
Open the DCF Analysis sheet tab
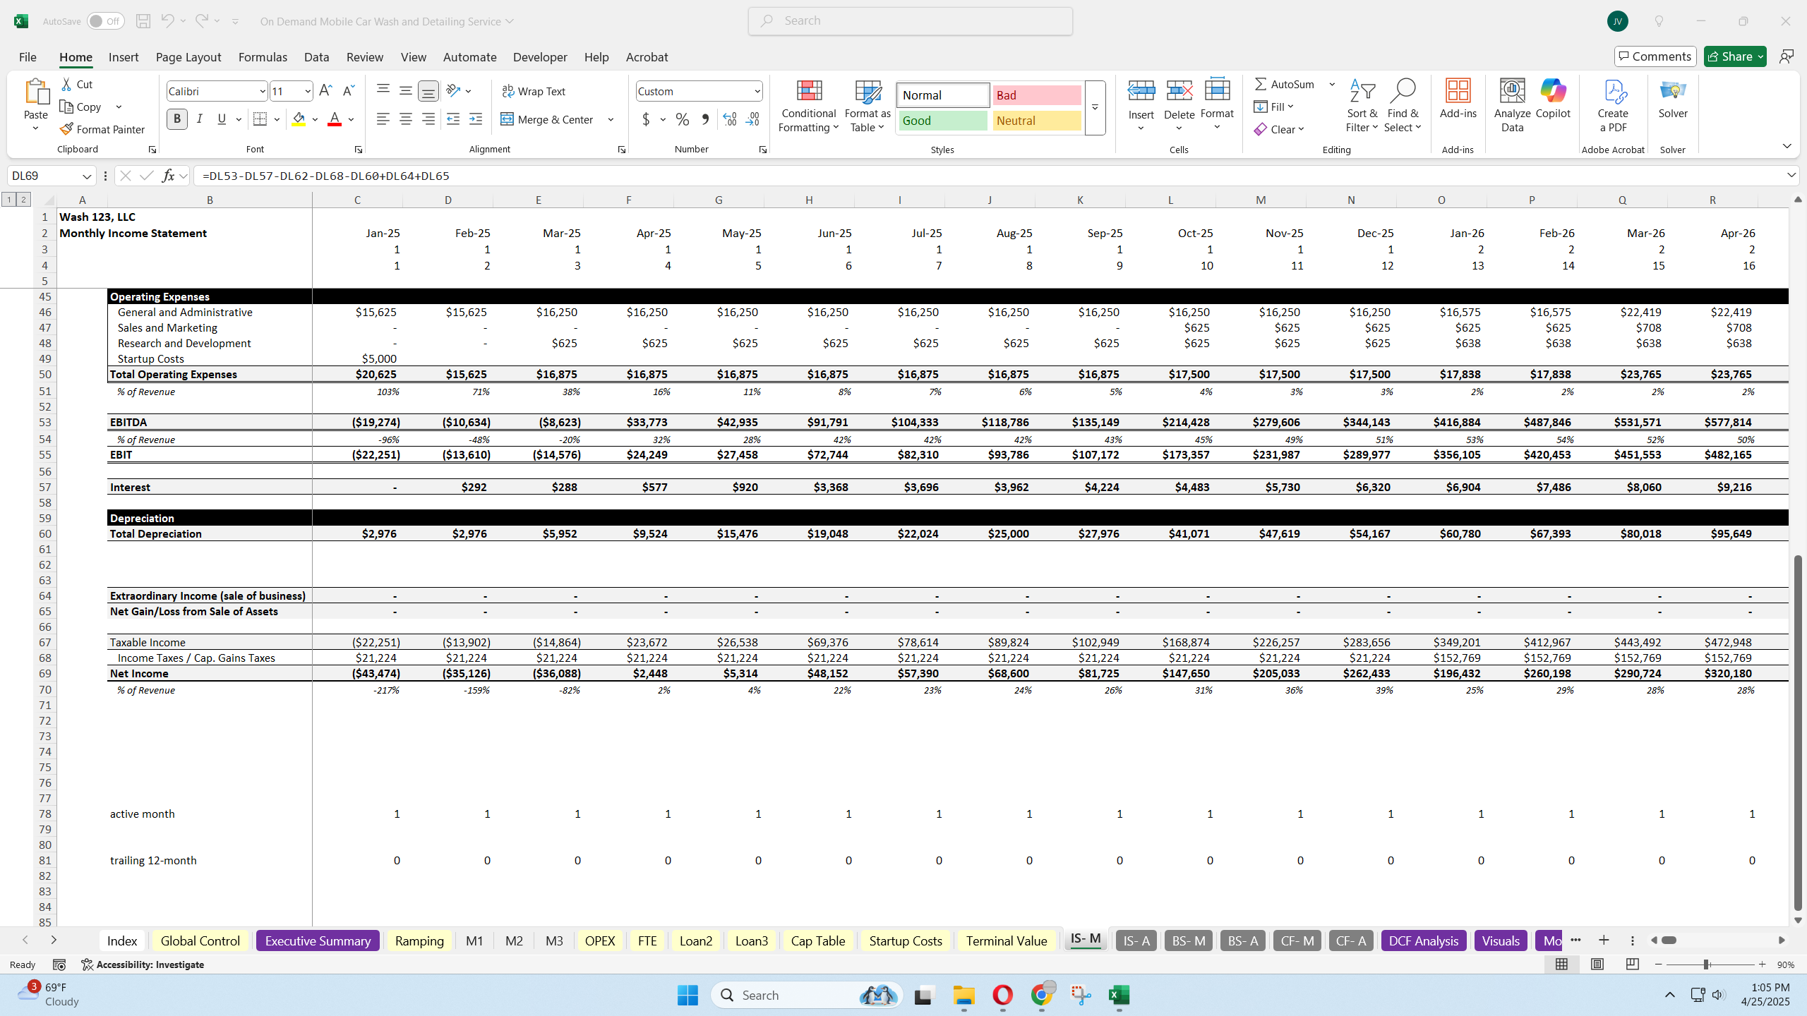(x=1423, y=941)
